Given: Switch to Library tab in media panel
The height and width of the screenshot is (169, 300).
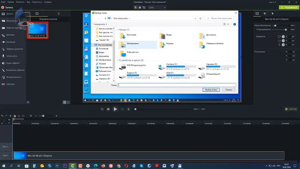Looking at the screenshot, I should point(59,14).
